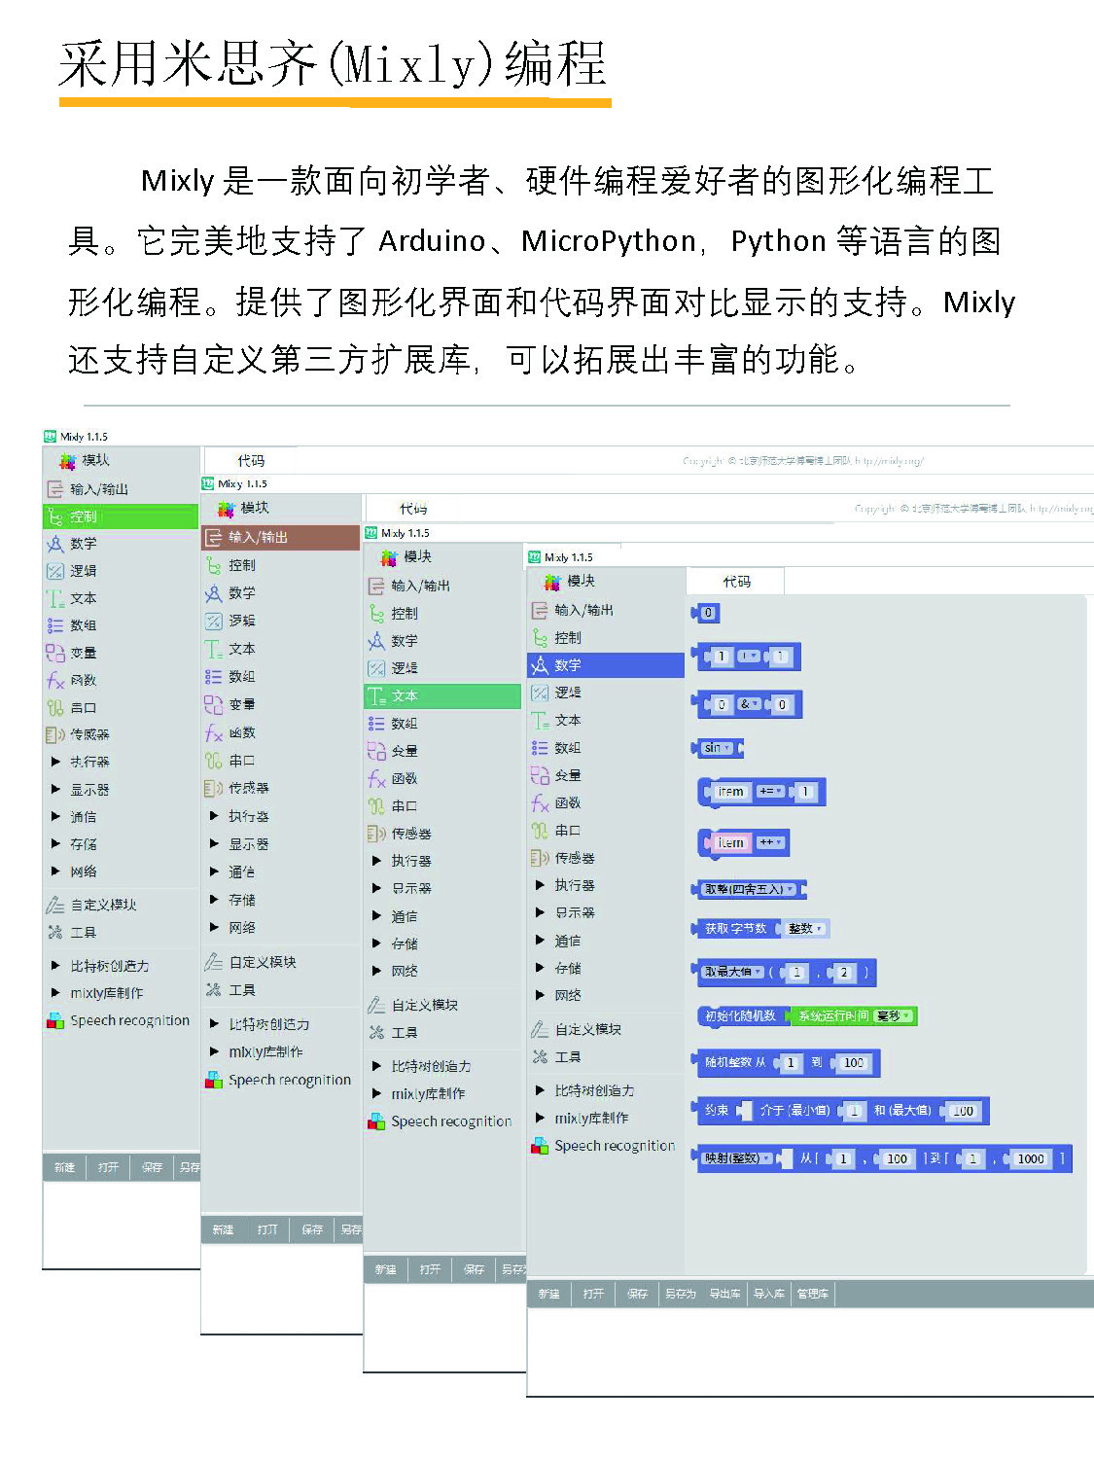The height and width of the screenshot is (1459, 1094).
Task: Select 工具 tools icon in frontmost Mixly window
Action: [540, 1056]
